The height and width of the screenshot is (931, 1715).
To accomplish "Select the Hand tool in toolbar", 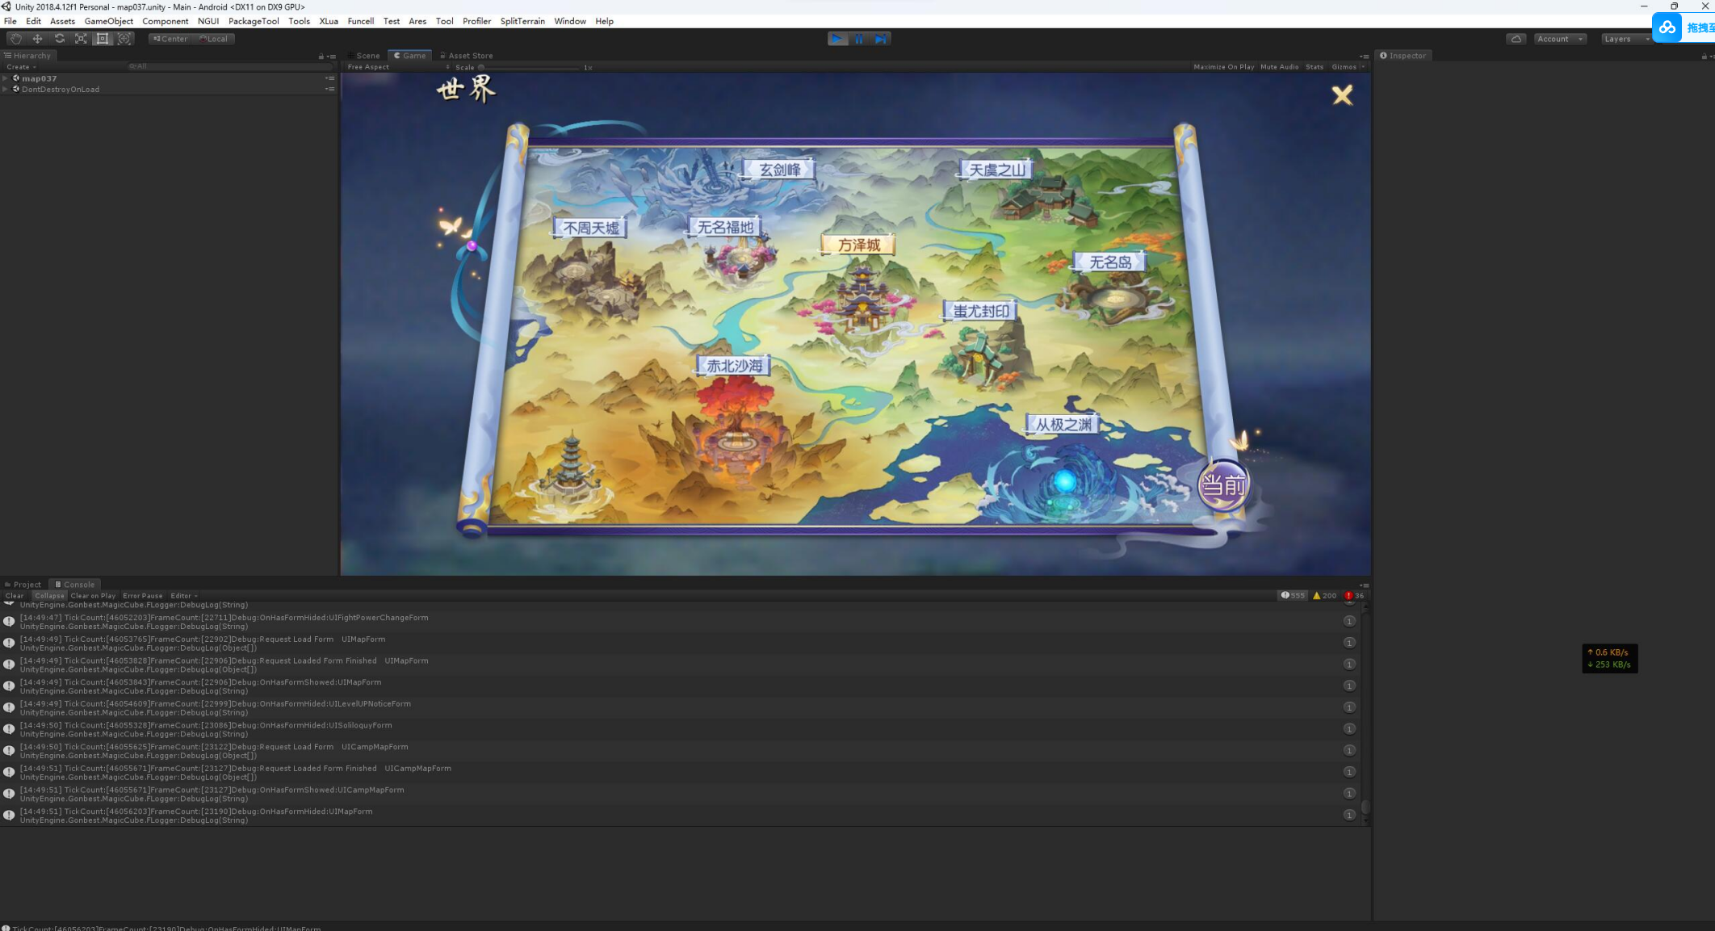I will click(x=15, y=39).
